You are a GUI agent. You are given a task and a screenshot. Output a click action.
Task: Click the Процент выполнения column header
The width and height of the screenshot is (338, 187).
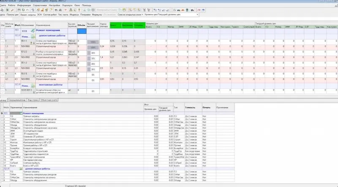click(93, 25)
